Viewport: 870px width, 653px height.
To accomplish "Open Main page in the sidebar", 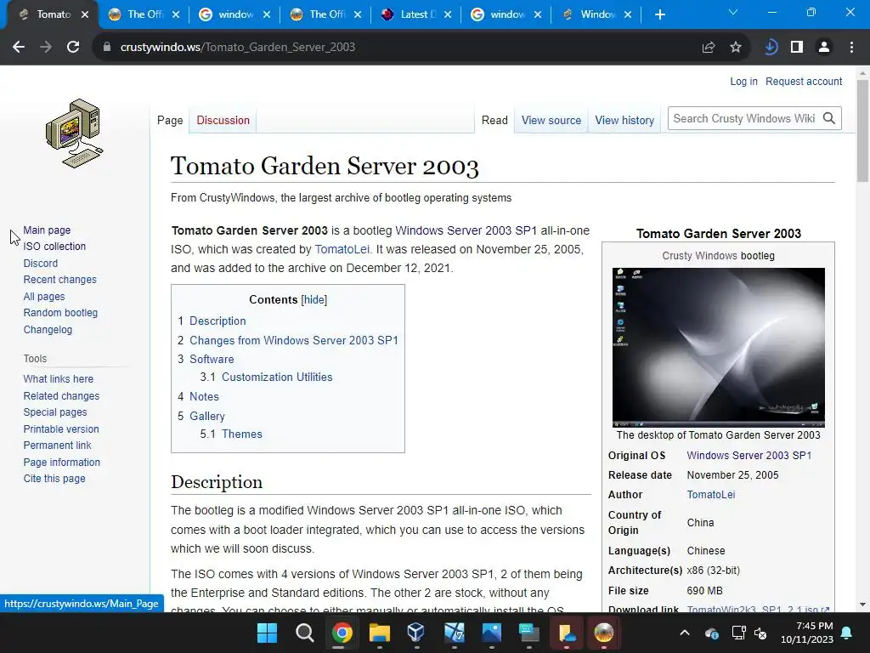I will pyautogui.click(x=47, y=230).
